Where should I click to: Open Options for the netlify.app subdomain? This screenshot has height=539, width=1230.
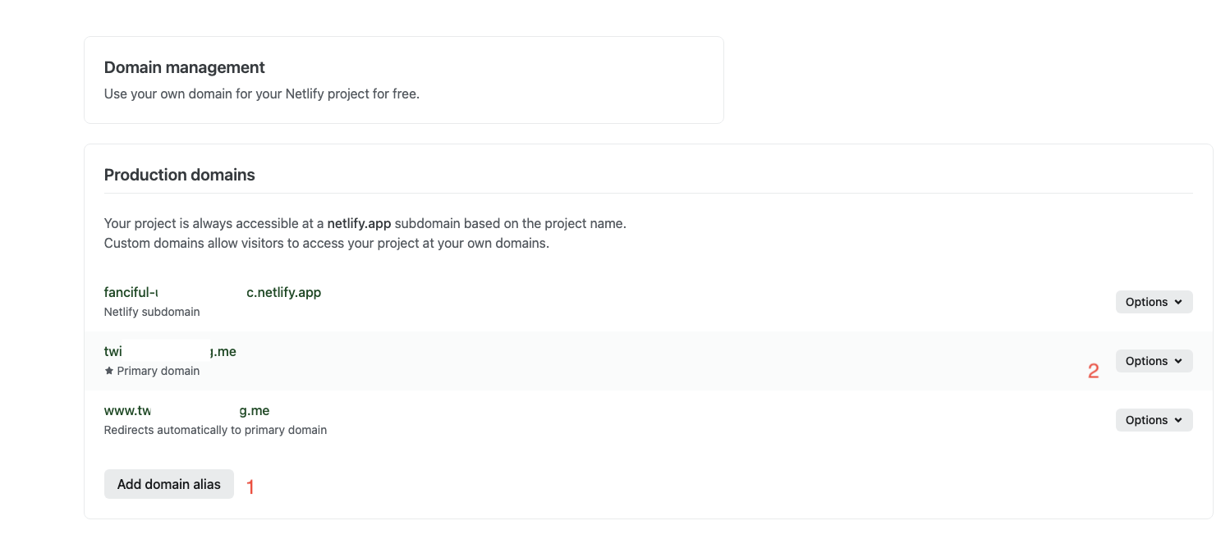[1153, 302]
